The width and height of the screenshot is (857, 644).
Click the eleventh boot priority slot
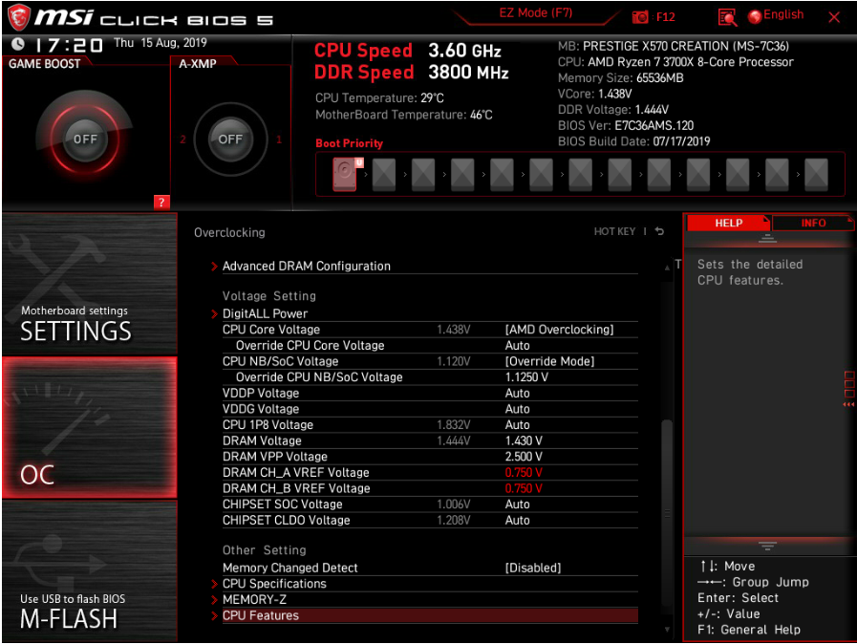click(738, 175)
